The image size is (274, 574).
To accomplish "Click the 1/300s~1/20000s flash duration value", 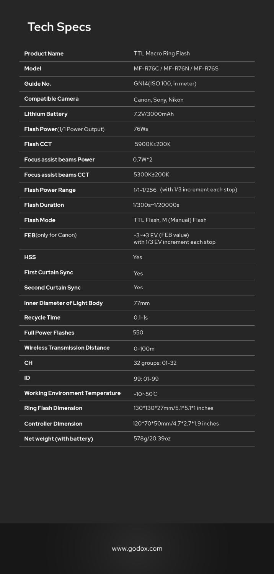I will coord(156,205).
